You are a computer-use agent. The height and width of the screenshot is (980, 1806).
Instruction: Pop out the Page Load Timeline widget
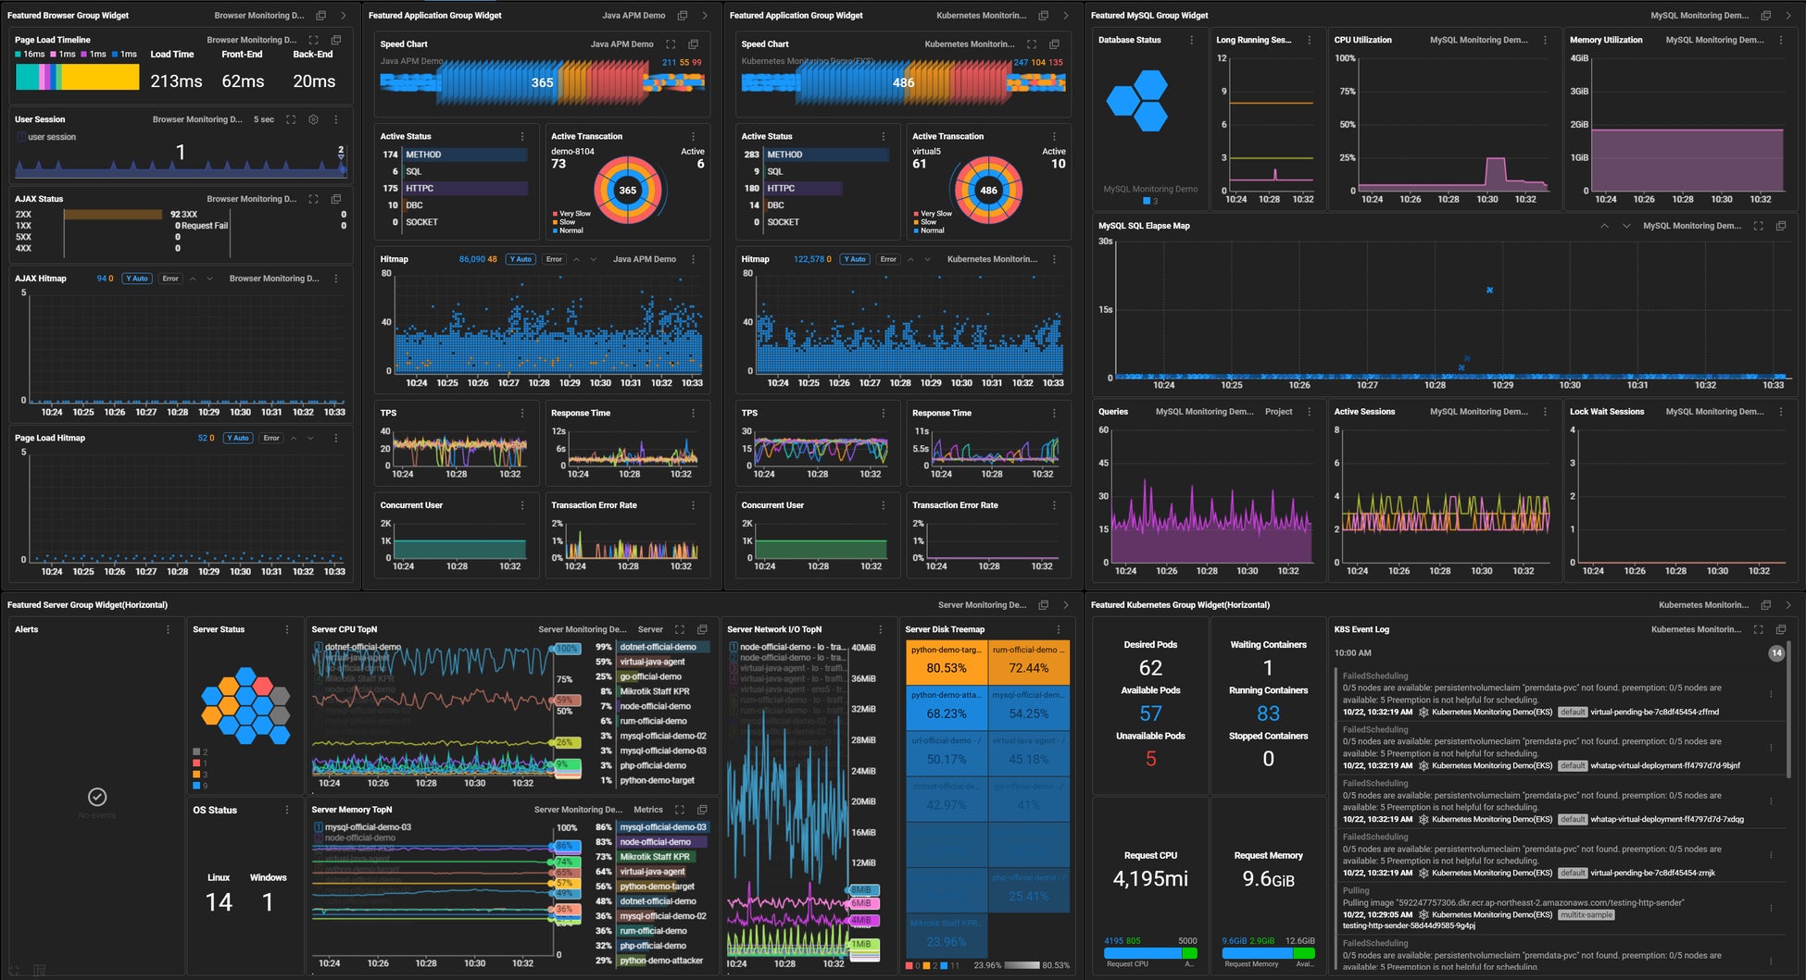[336, 40]
